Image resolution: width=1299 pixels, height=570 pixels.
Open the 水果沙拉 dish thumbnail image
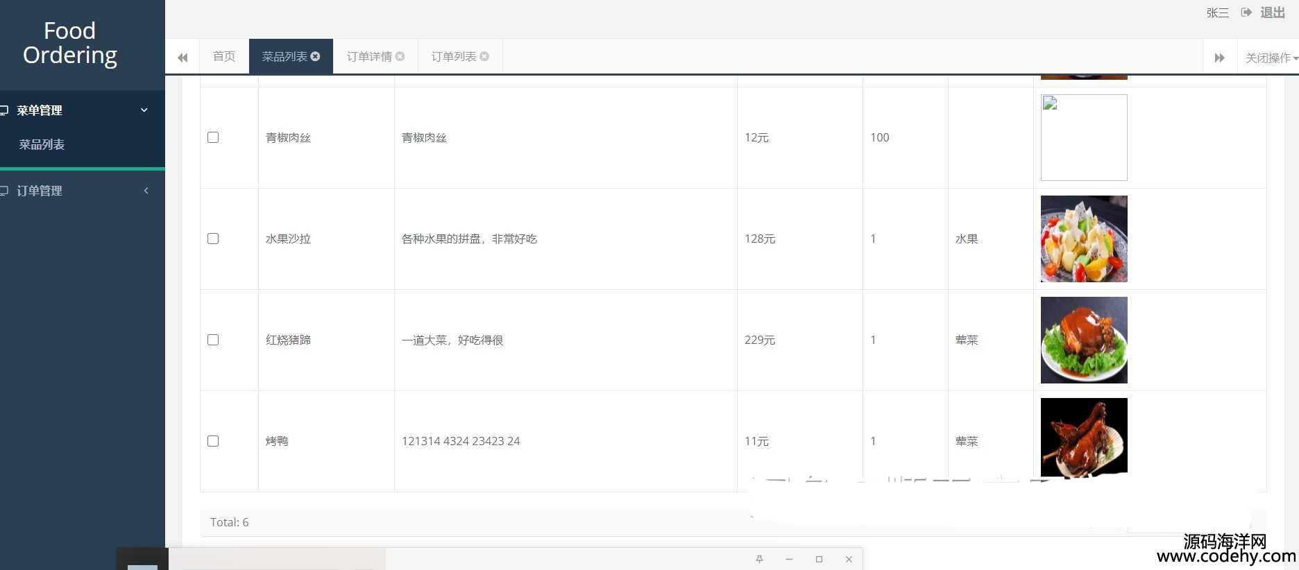pyautogui.click(x=1084, y=239)
